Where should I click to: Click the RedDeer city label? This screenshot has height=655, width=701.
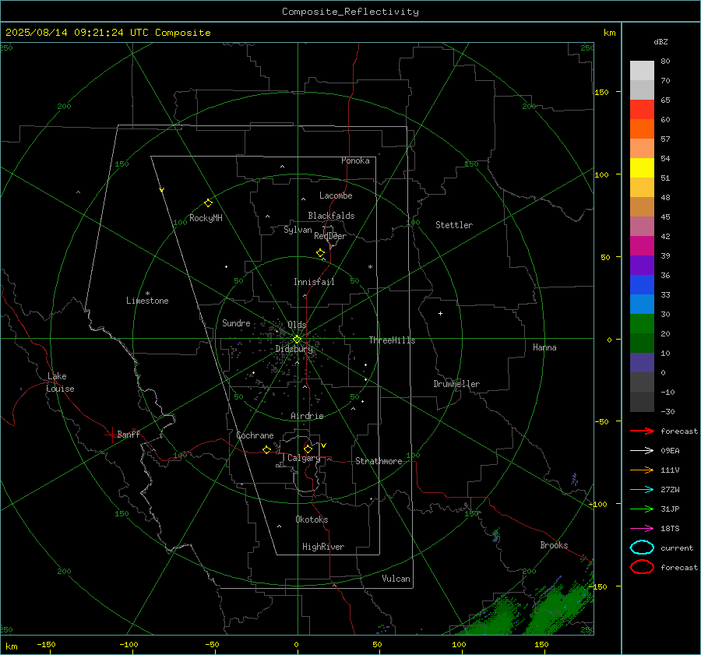coord(330,236)
